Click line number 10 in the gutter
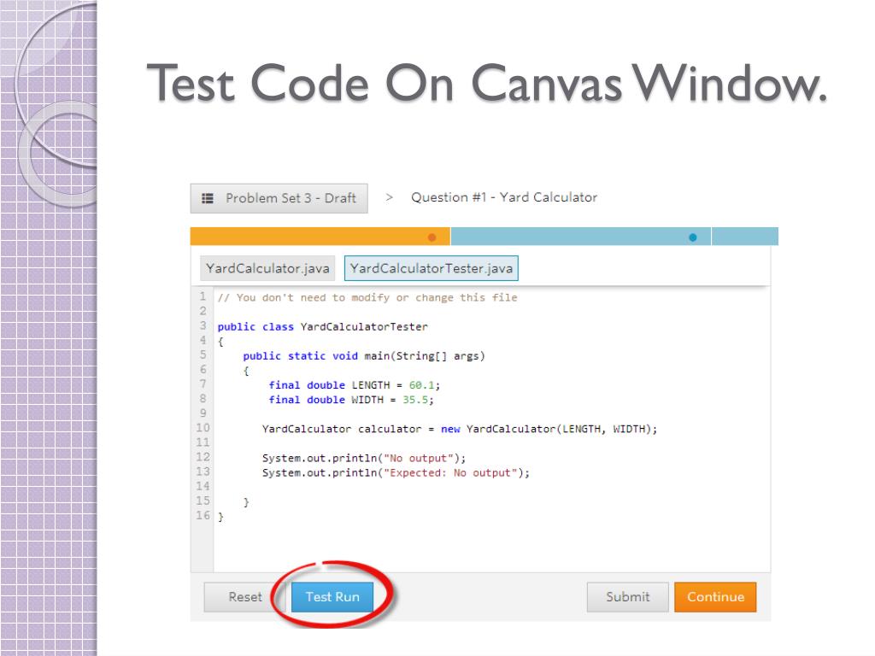 [203, 428]
